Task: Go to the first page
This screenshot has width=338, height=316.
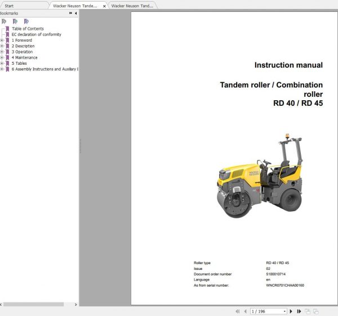Action: 238,311
